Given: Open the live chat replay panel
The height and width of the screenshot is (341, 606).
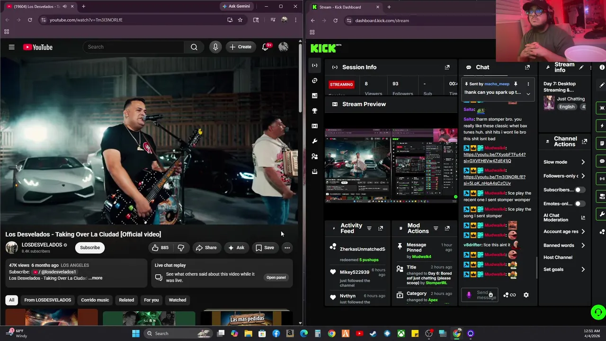Looking at the screenshot, I should tap(276, 278).
